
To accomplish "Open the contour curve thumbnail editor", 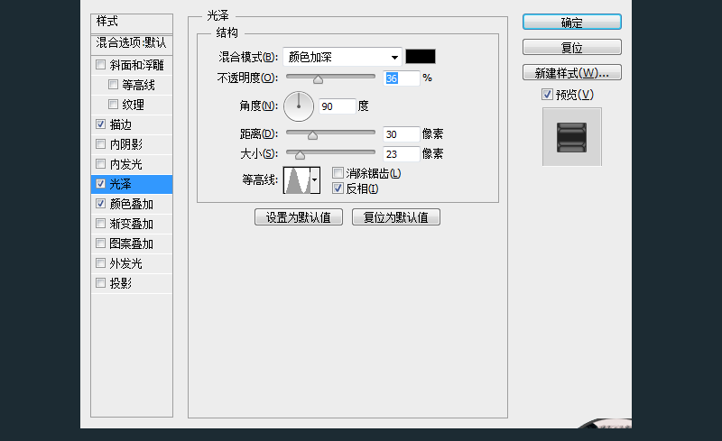I will pyautogui.click(x=296, y=180).
